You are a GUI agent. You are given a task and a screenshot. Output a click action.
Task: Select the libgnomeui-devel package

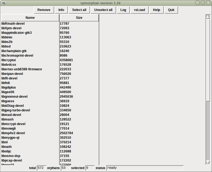click(50, 97)
